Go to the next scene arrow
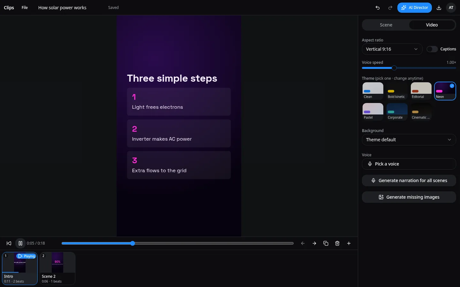This screenshot has height=287, width=460. (x=314, y=243)
